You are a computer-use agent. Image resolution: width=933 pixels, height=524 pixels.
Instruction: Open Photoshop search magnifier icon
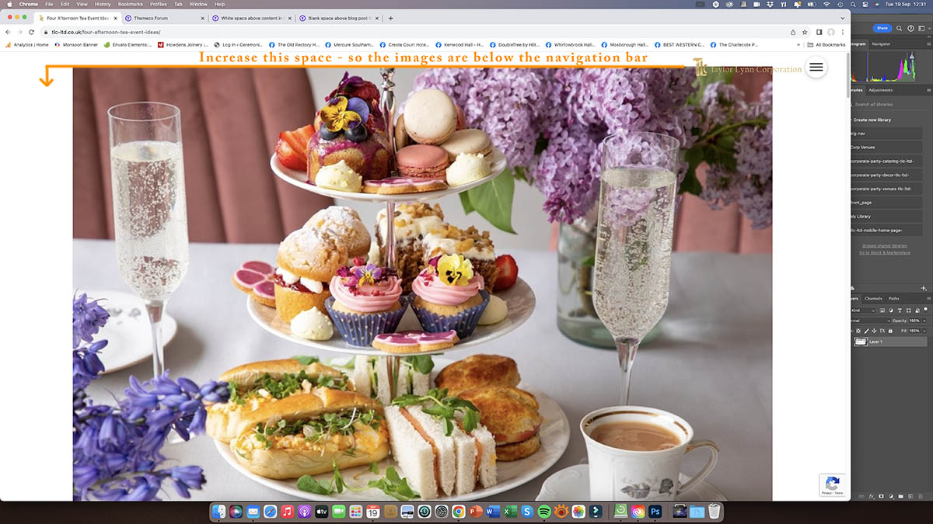[x=900, y=28]
